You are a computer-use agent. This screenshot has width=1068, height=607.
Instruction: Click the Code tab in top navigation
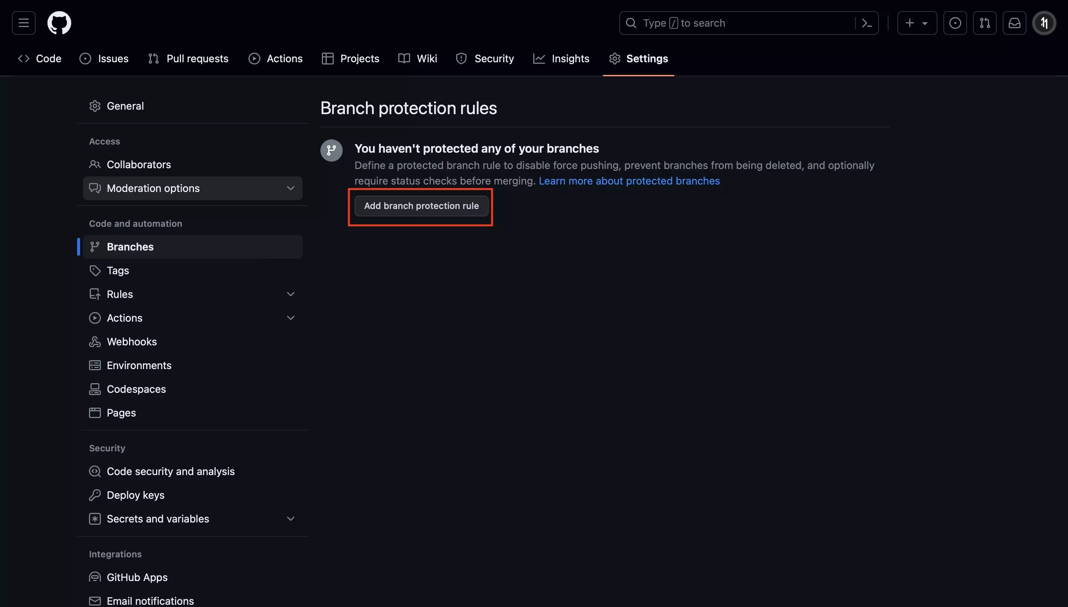[37, 58]
